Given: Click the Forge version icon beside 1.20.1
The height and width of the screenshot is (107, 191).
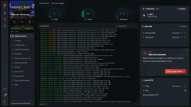Looking at the screenshot, I should pyautogui.click(x=144, y=15).
